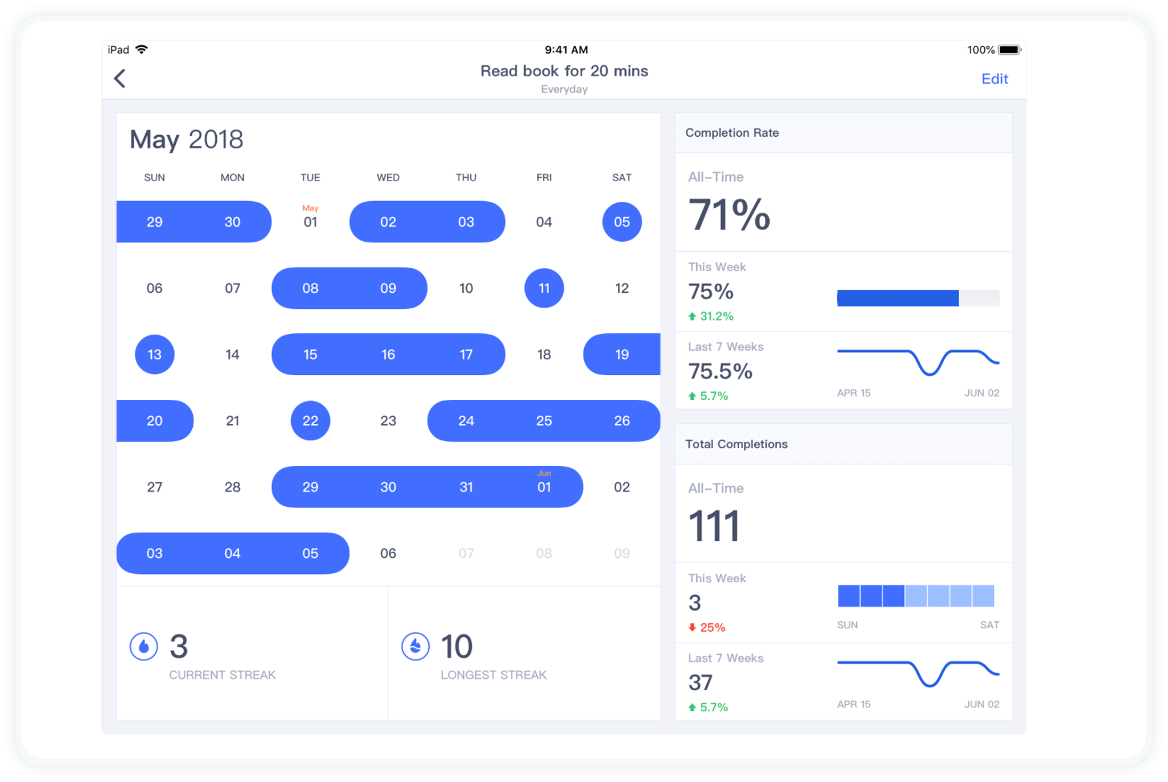
Task: Select May 25 on the calendar
Action: tap(544, 421)
